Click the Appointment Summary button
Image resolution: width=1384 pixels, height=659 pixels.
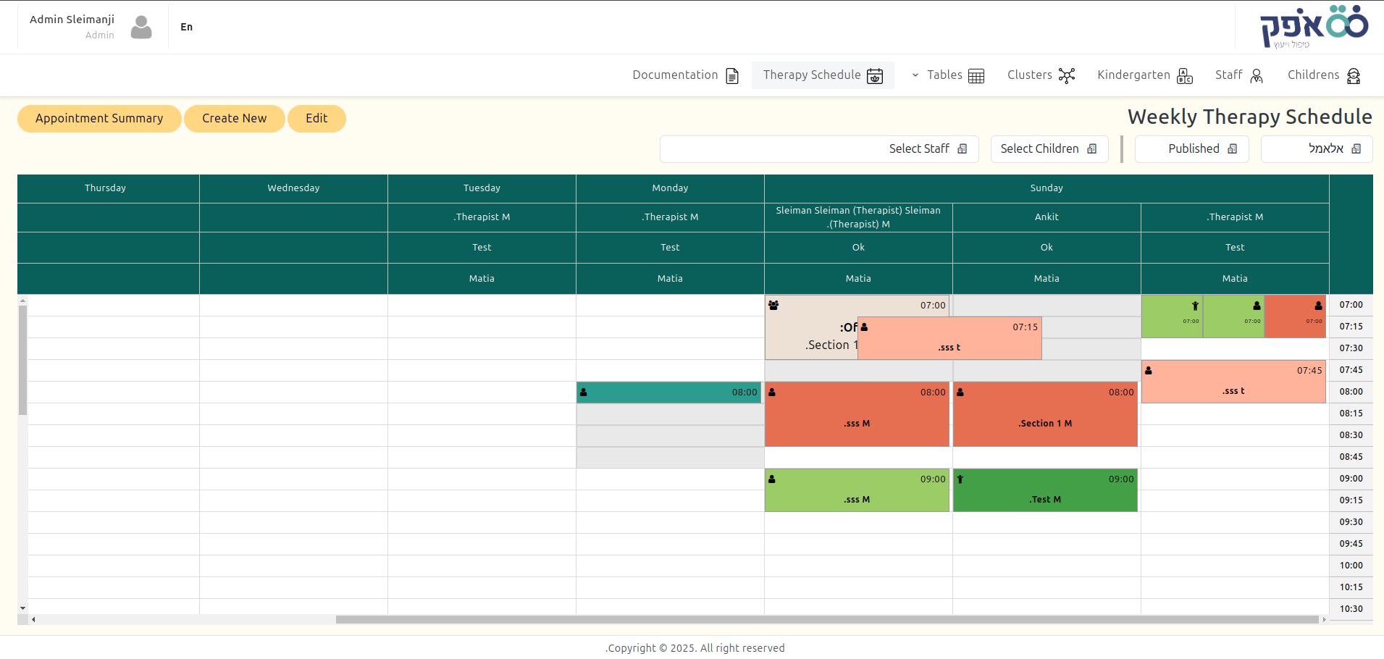point(99,119)
